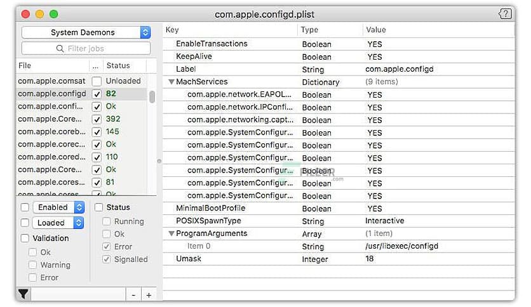The image size is (531, 307).
Task: Select the com.apple.cores... job with status 81
Action: point(81,182)
